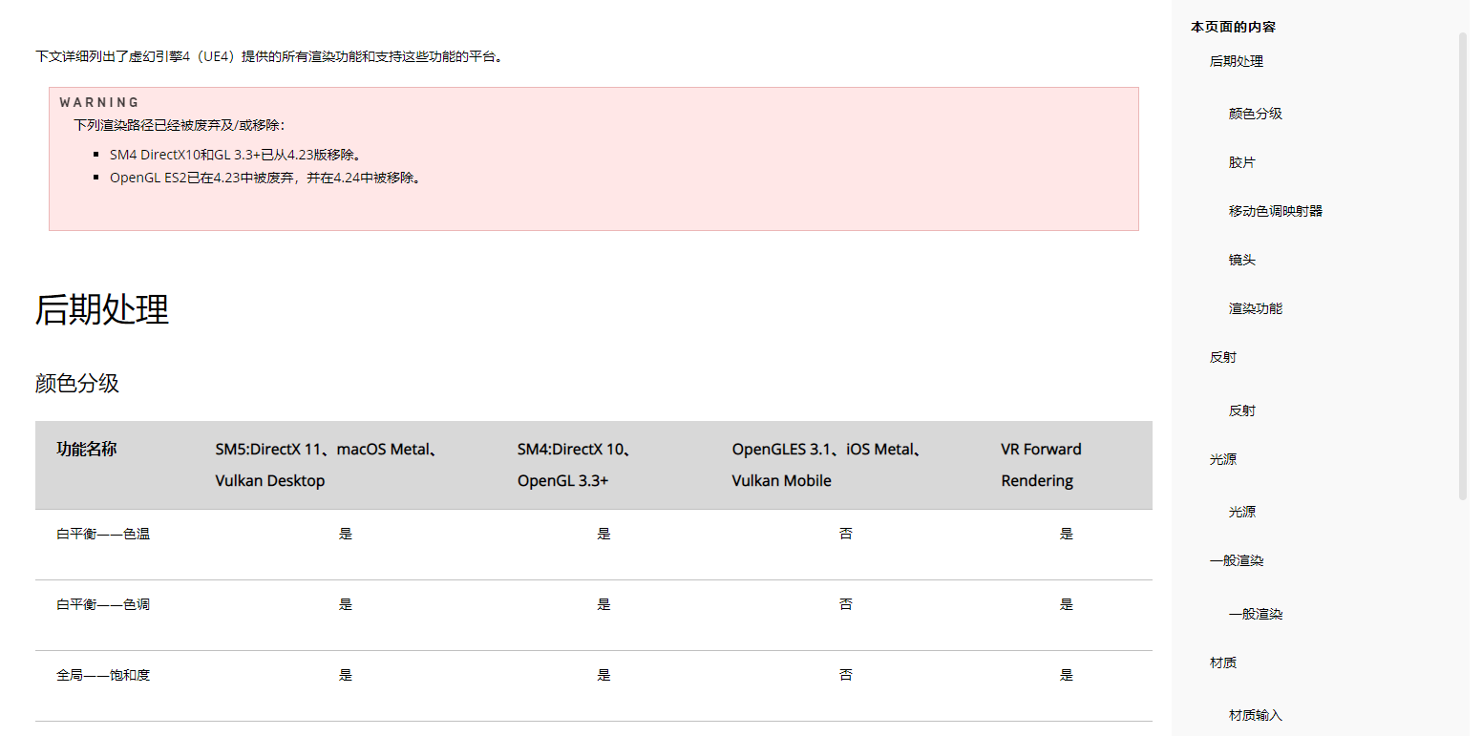Click 否 in the 白平衡——色温 row

pos(846,534)
